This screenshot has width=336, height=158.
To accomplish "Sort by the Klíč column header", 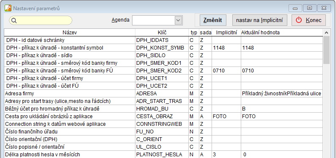I will coord(162,33).
